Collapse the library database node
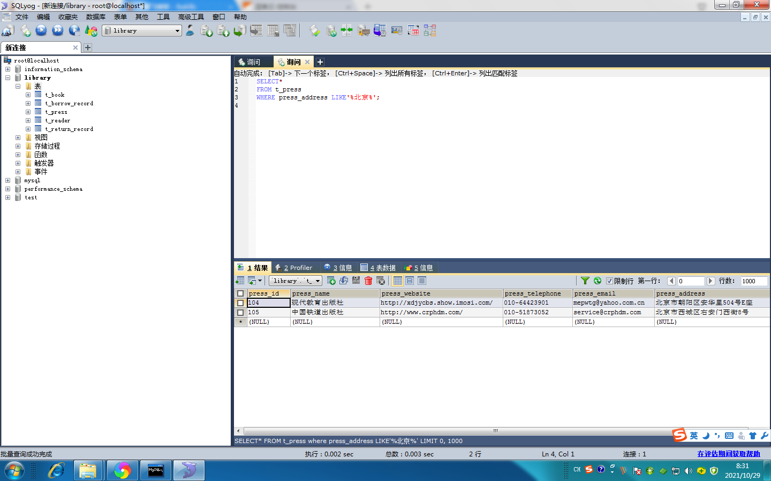Image resolution: width=771 pixels, height=481 pixels. pos(7,78)
